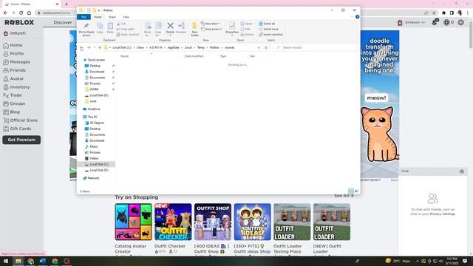Open the File tab in Explorer
This screenshot has height=266, width=473.
click(x=84, y=17)
